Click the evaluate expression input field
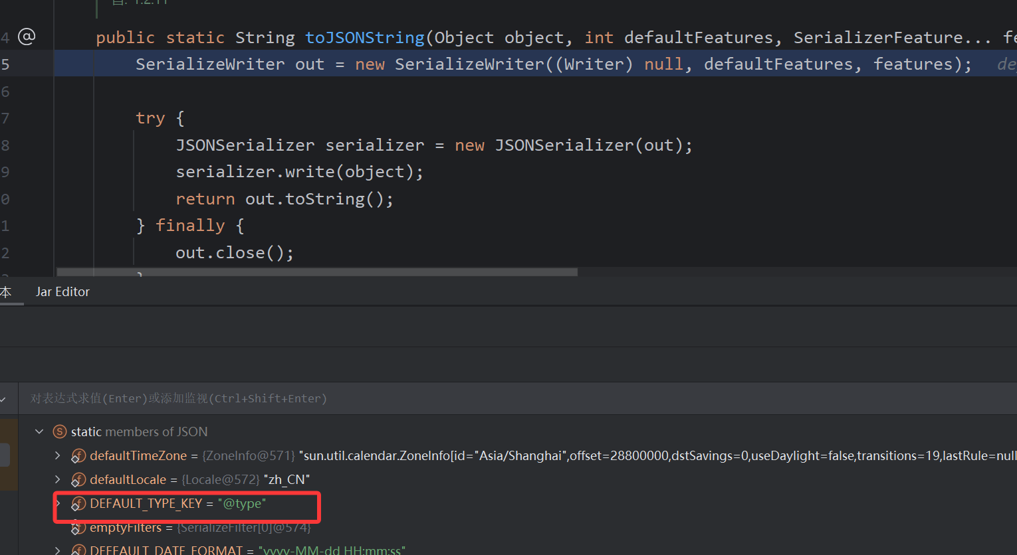This screenshot has width=1017, height=555. pos(465,398)
